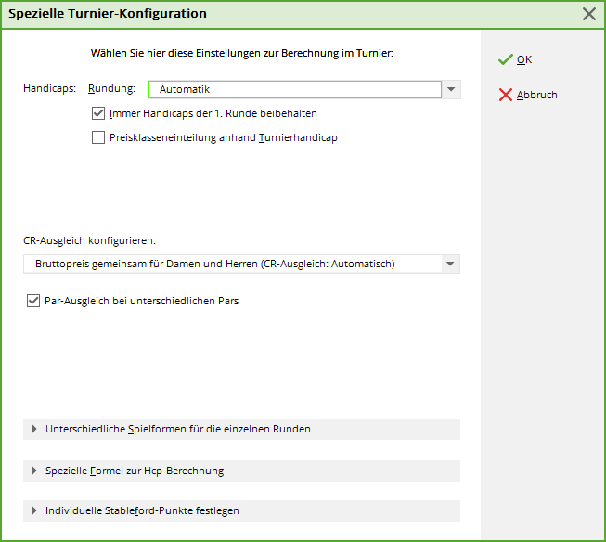Click the Rundung label text

coord(111,89)
